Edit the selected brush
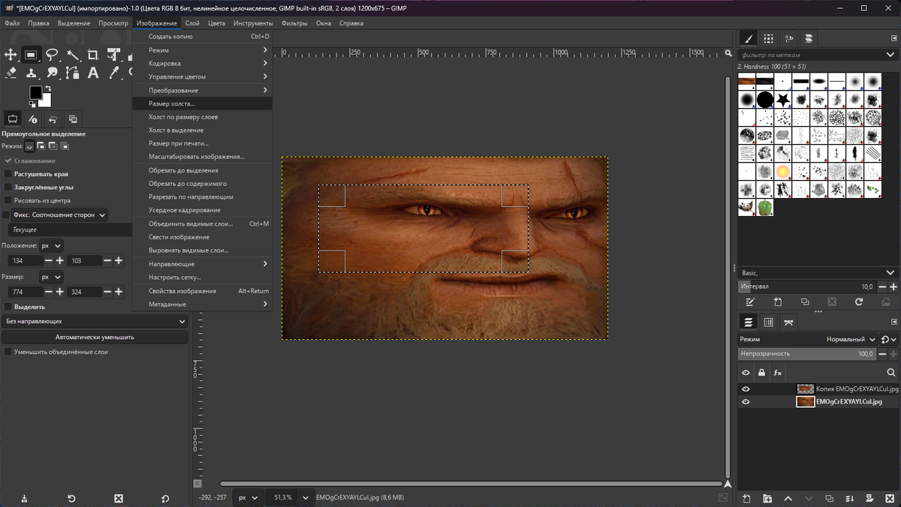 750,301
